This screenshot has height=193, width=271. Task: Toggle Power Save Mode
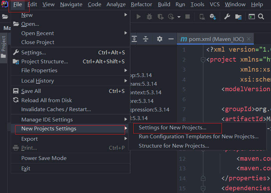pos(70,158)
